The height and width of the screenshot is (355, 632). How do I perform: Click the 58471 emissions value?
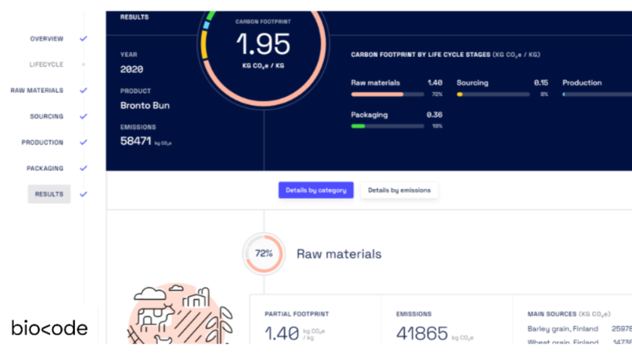[x=136, y=141]
